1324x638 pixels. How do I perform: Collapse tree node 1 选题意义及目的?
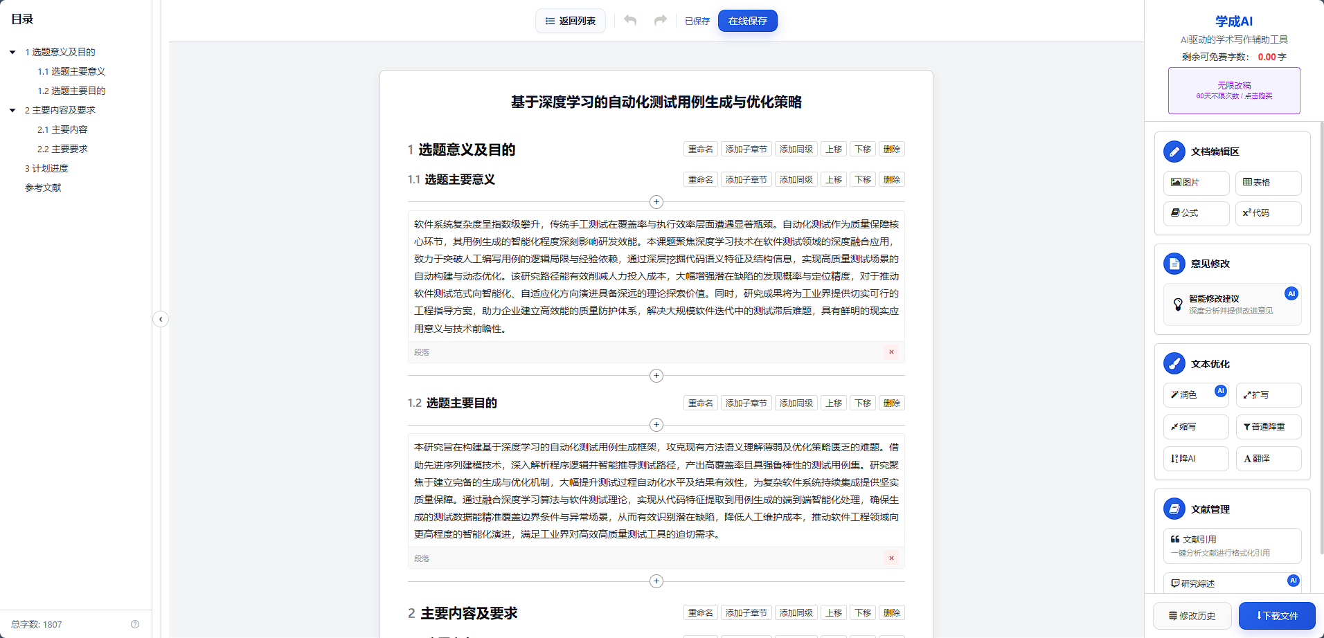pyautogui.click(x=12, y=53)
